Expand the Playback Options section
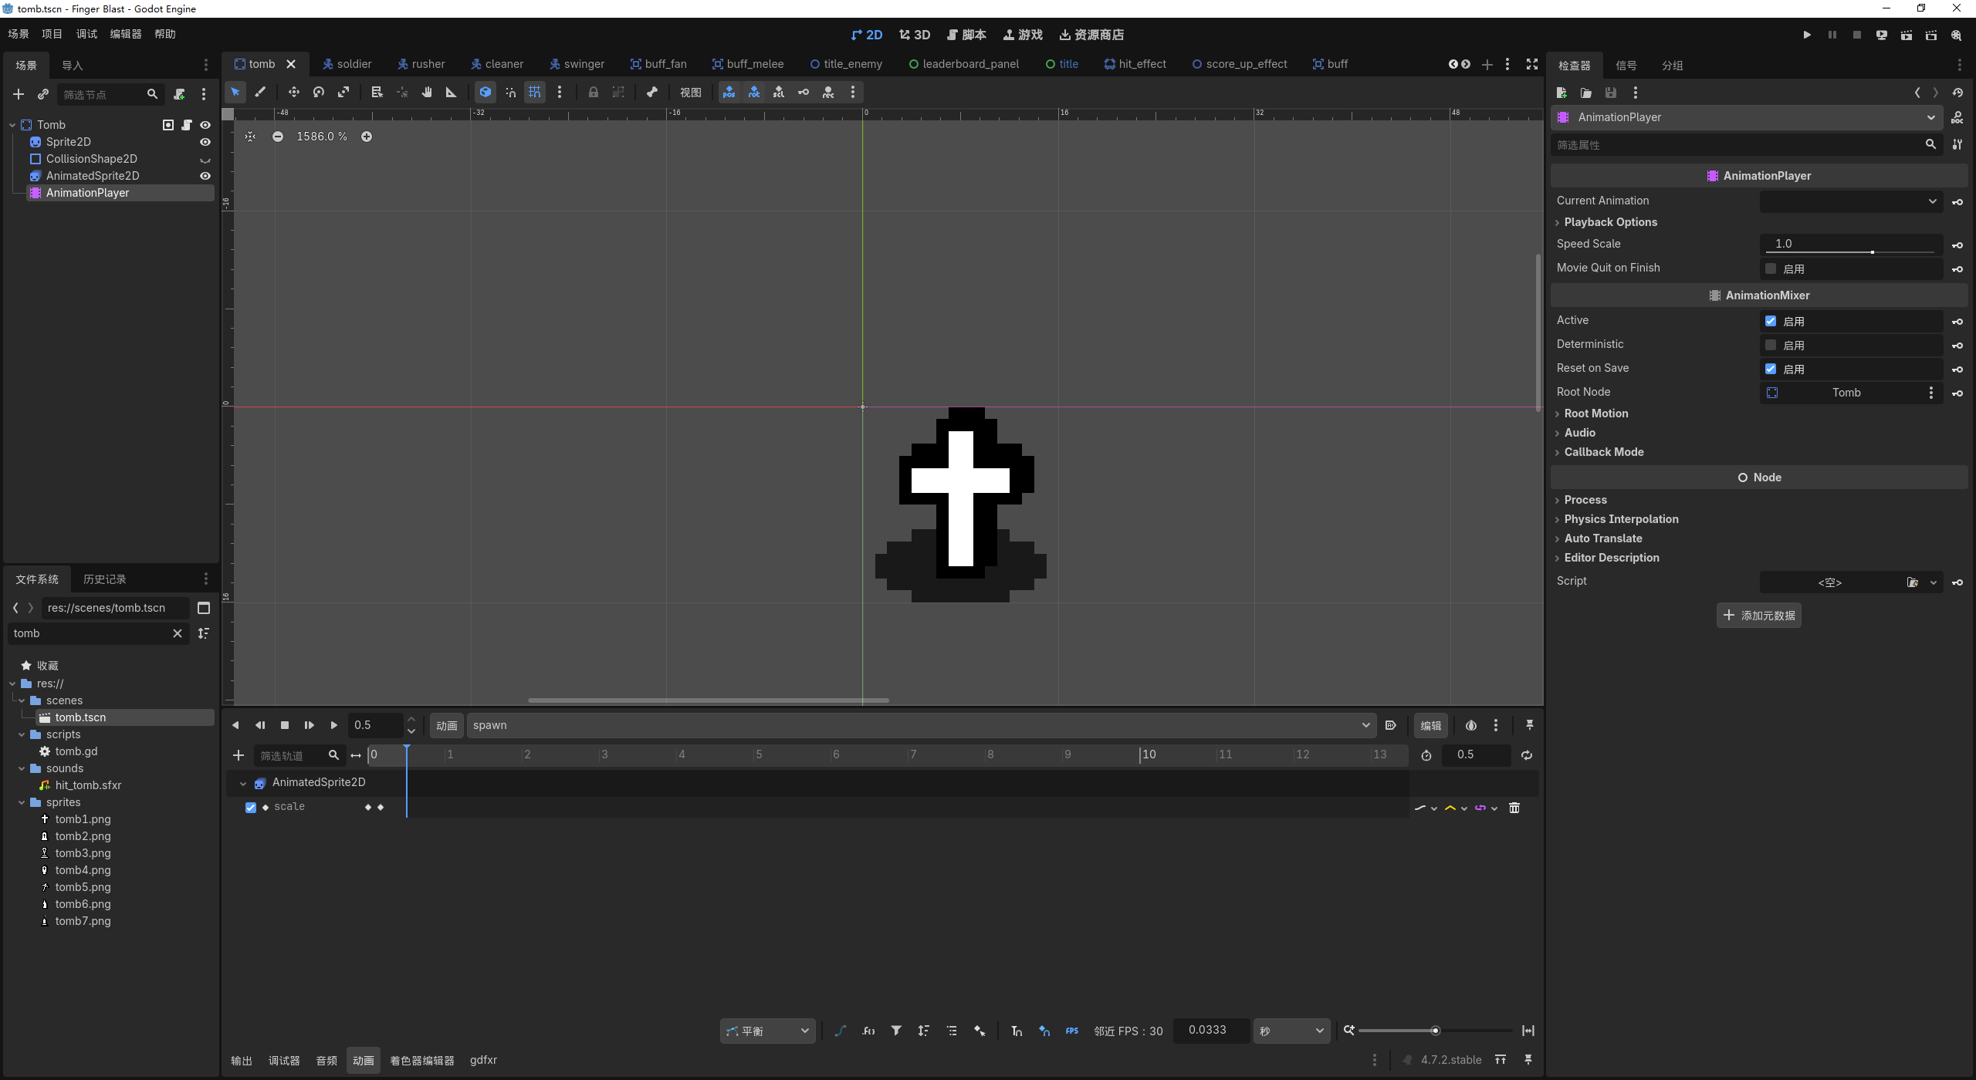Viewport: 1976px width, 1080px height. point(1610,222)
